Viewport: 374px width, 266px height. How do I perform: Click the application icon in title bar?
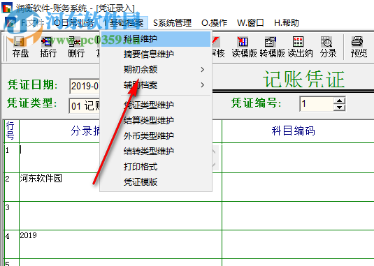[7, 8]
